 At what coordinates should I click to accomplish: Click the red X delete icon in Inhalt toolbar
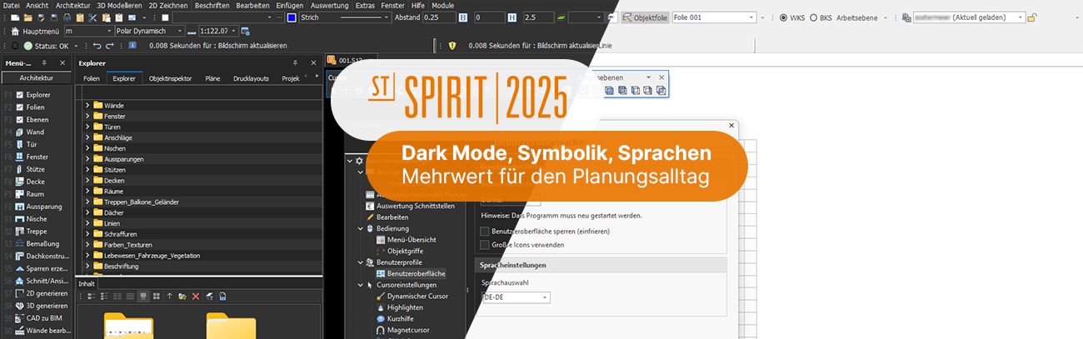[x=196, y=296]
